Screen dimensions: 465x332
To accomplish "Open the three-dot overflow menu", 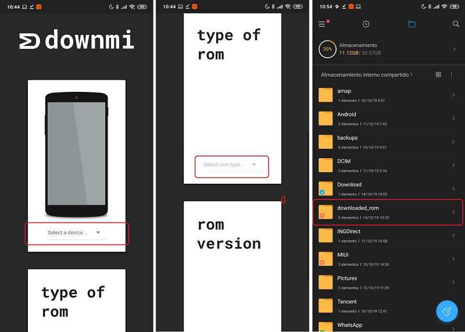I will coord(452,74).
